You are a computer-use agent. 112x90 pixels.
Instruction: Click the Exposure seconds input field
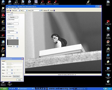12,32
